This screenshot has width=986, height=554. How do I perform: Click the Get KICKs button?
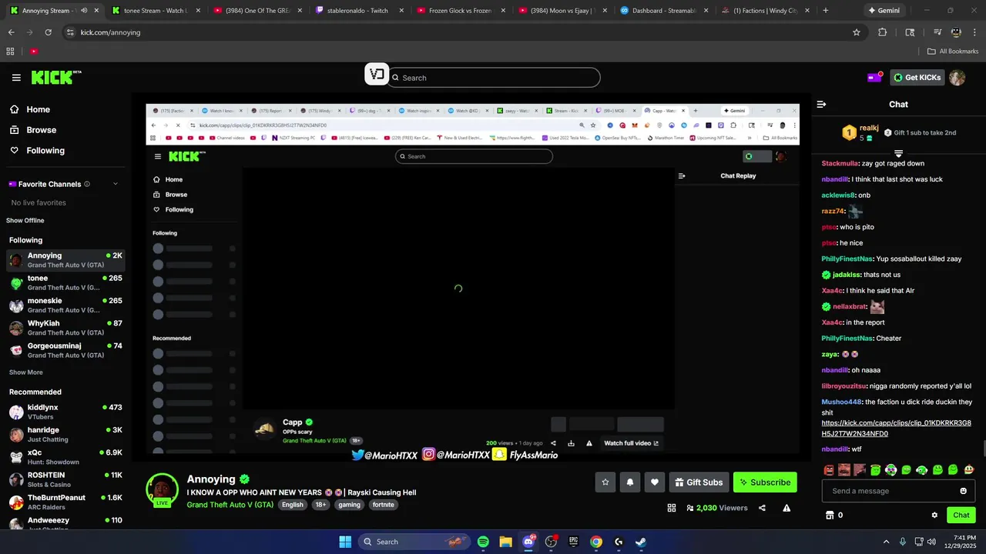(x=917, y=78)
